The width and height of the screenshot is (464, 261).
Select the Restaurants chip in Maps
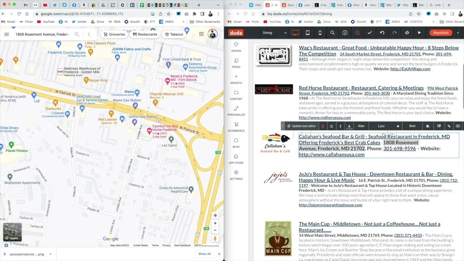click(x=145, y=34)
